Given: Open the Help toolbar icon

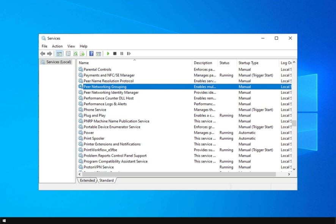Looking at the screenshot, I should point(91,54).
